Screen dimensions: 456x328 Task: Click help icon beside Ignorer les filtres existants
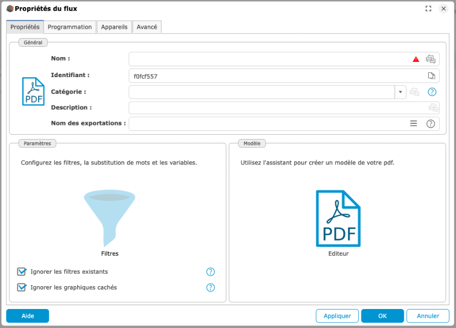pyautogui.click(x=211, y=272)
